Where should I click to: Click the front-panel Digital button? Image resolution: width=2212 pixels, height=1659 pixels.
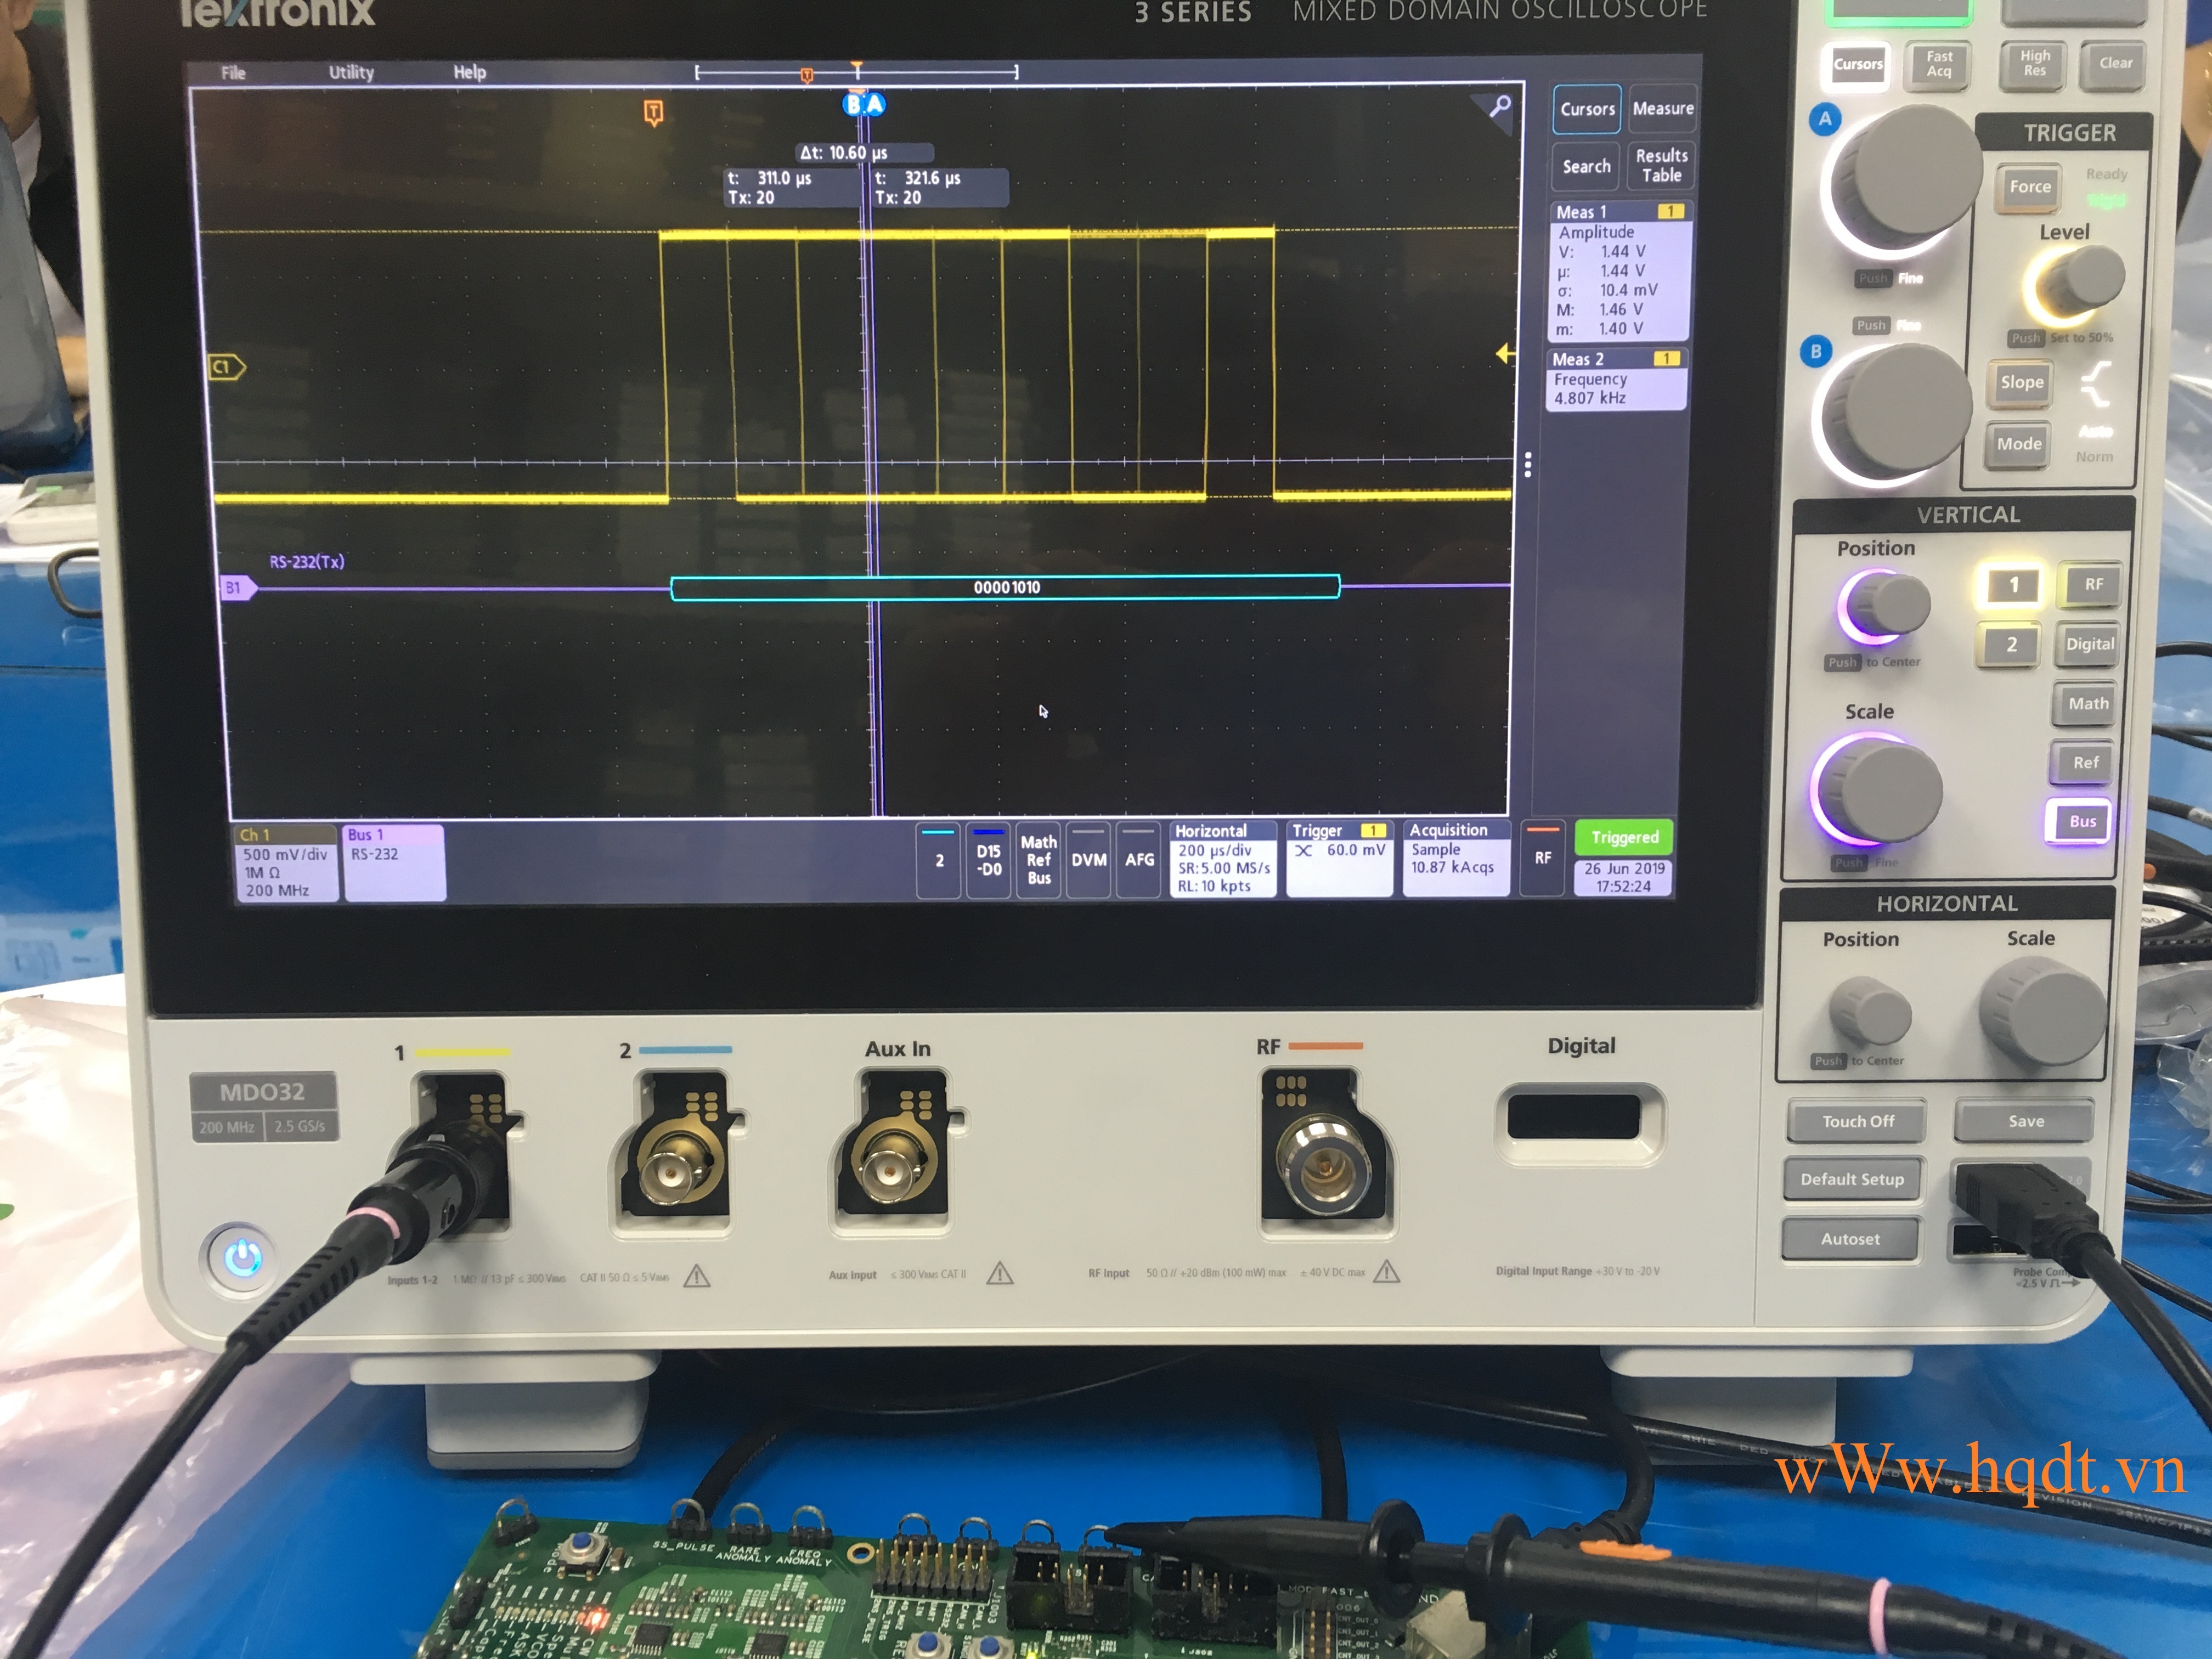(2090, 644)
